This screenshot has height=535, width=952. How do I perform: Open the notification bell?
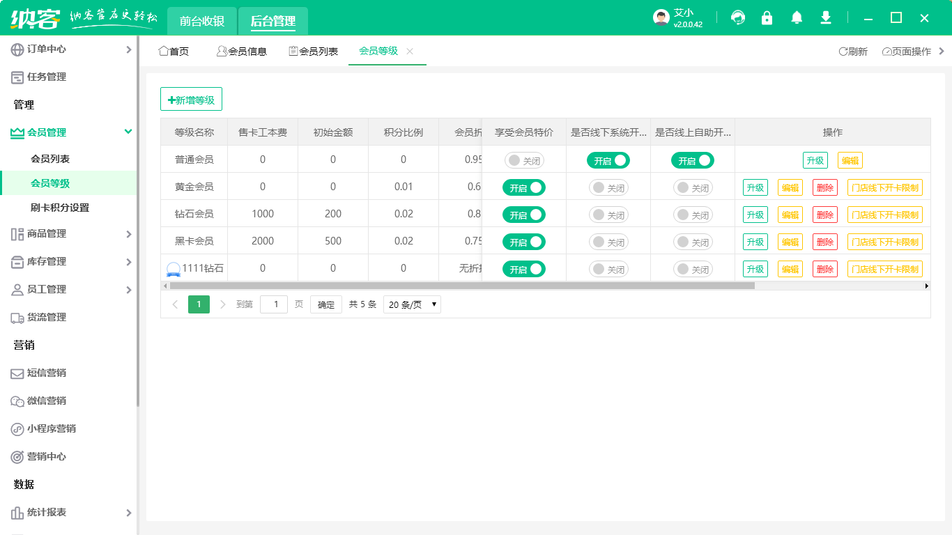pos(797,18)
